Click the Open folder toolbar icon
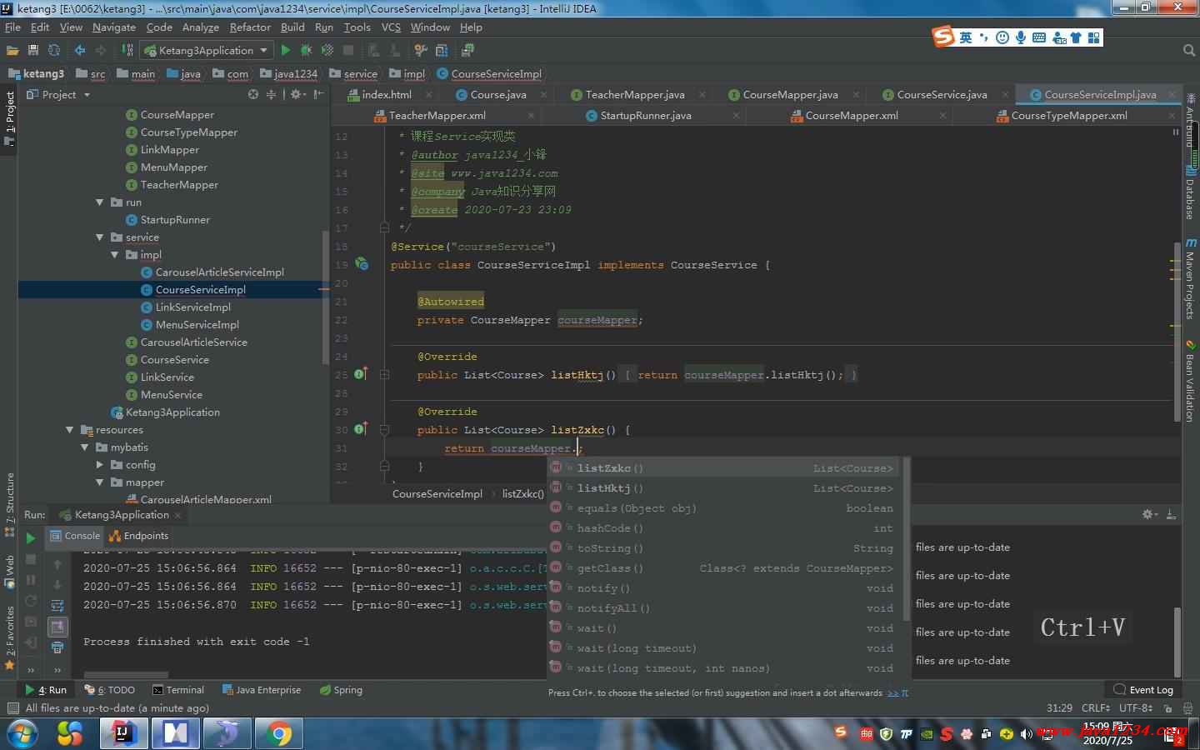The image size is (1200, 750). 12,50
